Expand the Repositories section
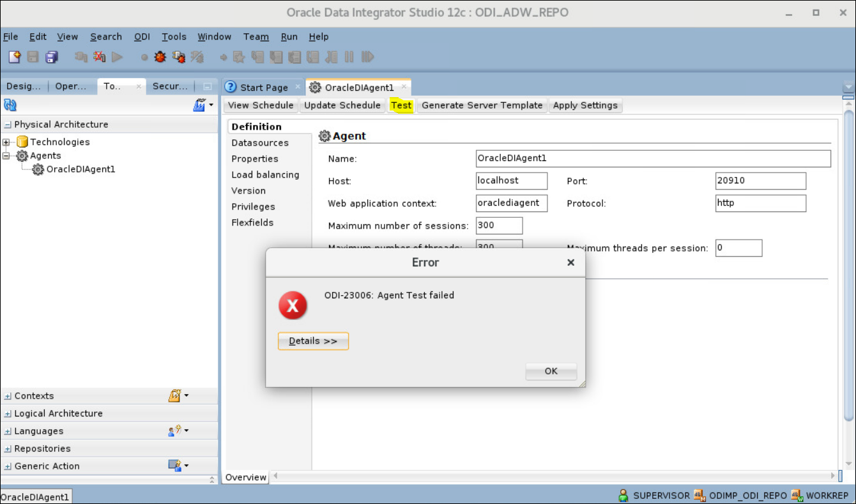 (8, 448)
